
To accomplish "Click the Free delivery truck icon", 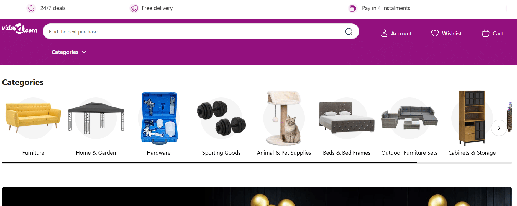I will click(134, 8).
